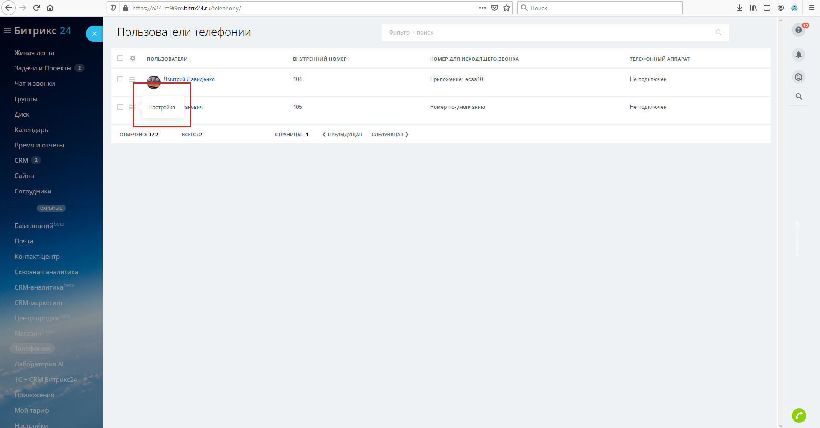
Task: Choose Настройка in the row context menu
Action: pos(162,108)
